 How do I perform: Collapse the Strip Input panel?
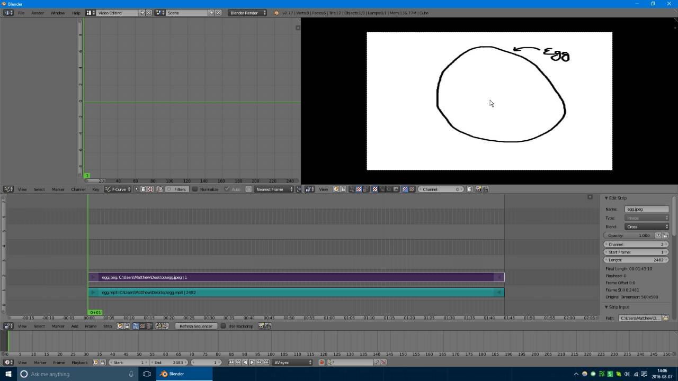(x=606, y=307)
